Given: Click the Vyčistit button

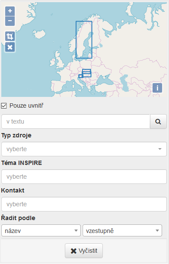Looking at the screenshot, I should pyautogui.click(x=84, y=251).
